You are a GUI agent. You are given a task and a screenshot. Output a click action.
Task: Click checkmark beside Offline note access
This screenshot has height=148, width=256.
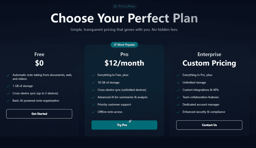click(93, 112)
